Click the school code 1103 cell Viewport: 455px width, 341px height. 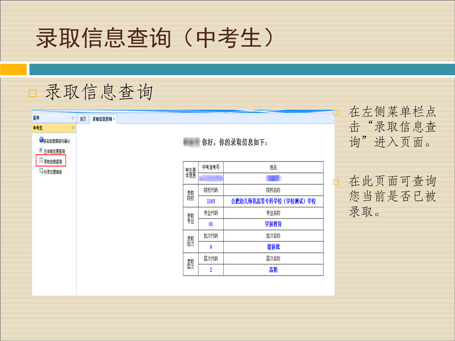tap(211, 201)
